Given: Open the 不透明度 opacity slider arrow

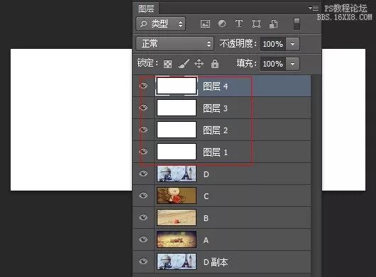Looking at the screenshot, I should click(292, 44).
